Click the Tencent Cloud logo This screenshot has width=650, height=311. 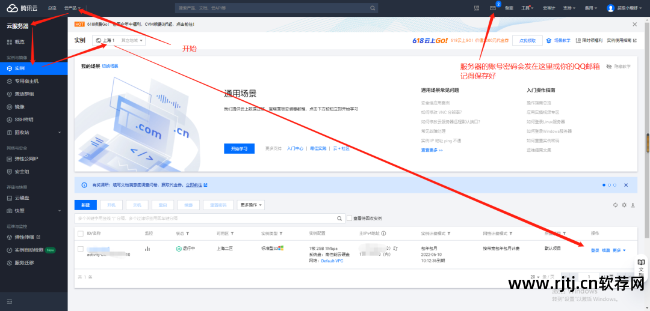click(21, 8)
